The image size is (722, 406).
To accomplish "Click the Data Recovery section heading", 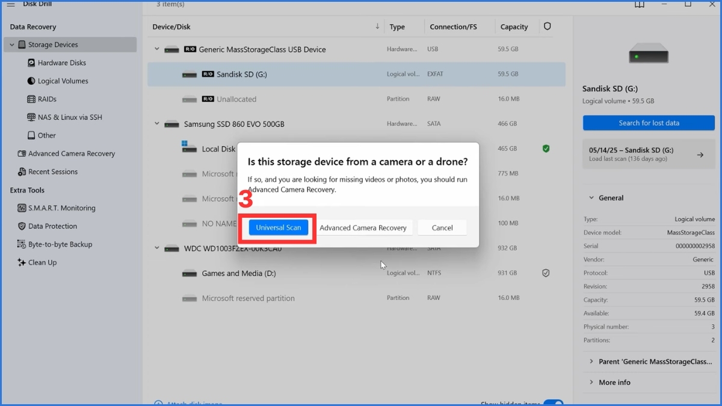I will [x=33, y=26].
